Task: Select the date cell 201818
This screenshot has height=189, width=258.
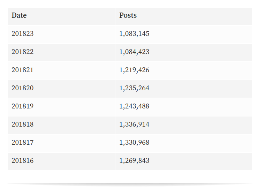Action: pyautogui.click(x=23, y=124)
